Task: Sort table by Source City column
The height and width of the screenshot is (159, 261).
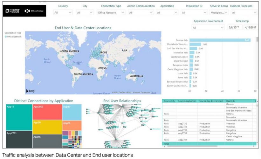Action: tap(169, 101)
